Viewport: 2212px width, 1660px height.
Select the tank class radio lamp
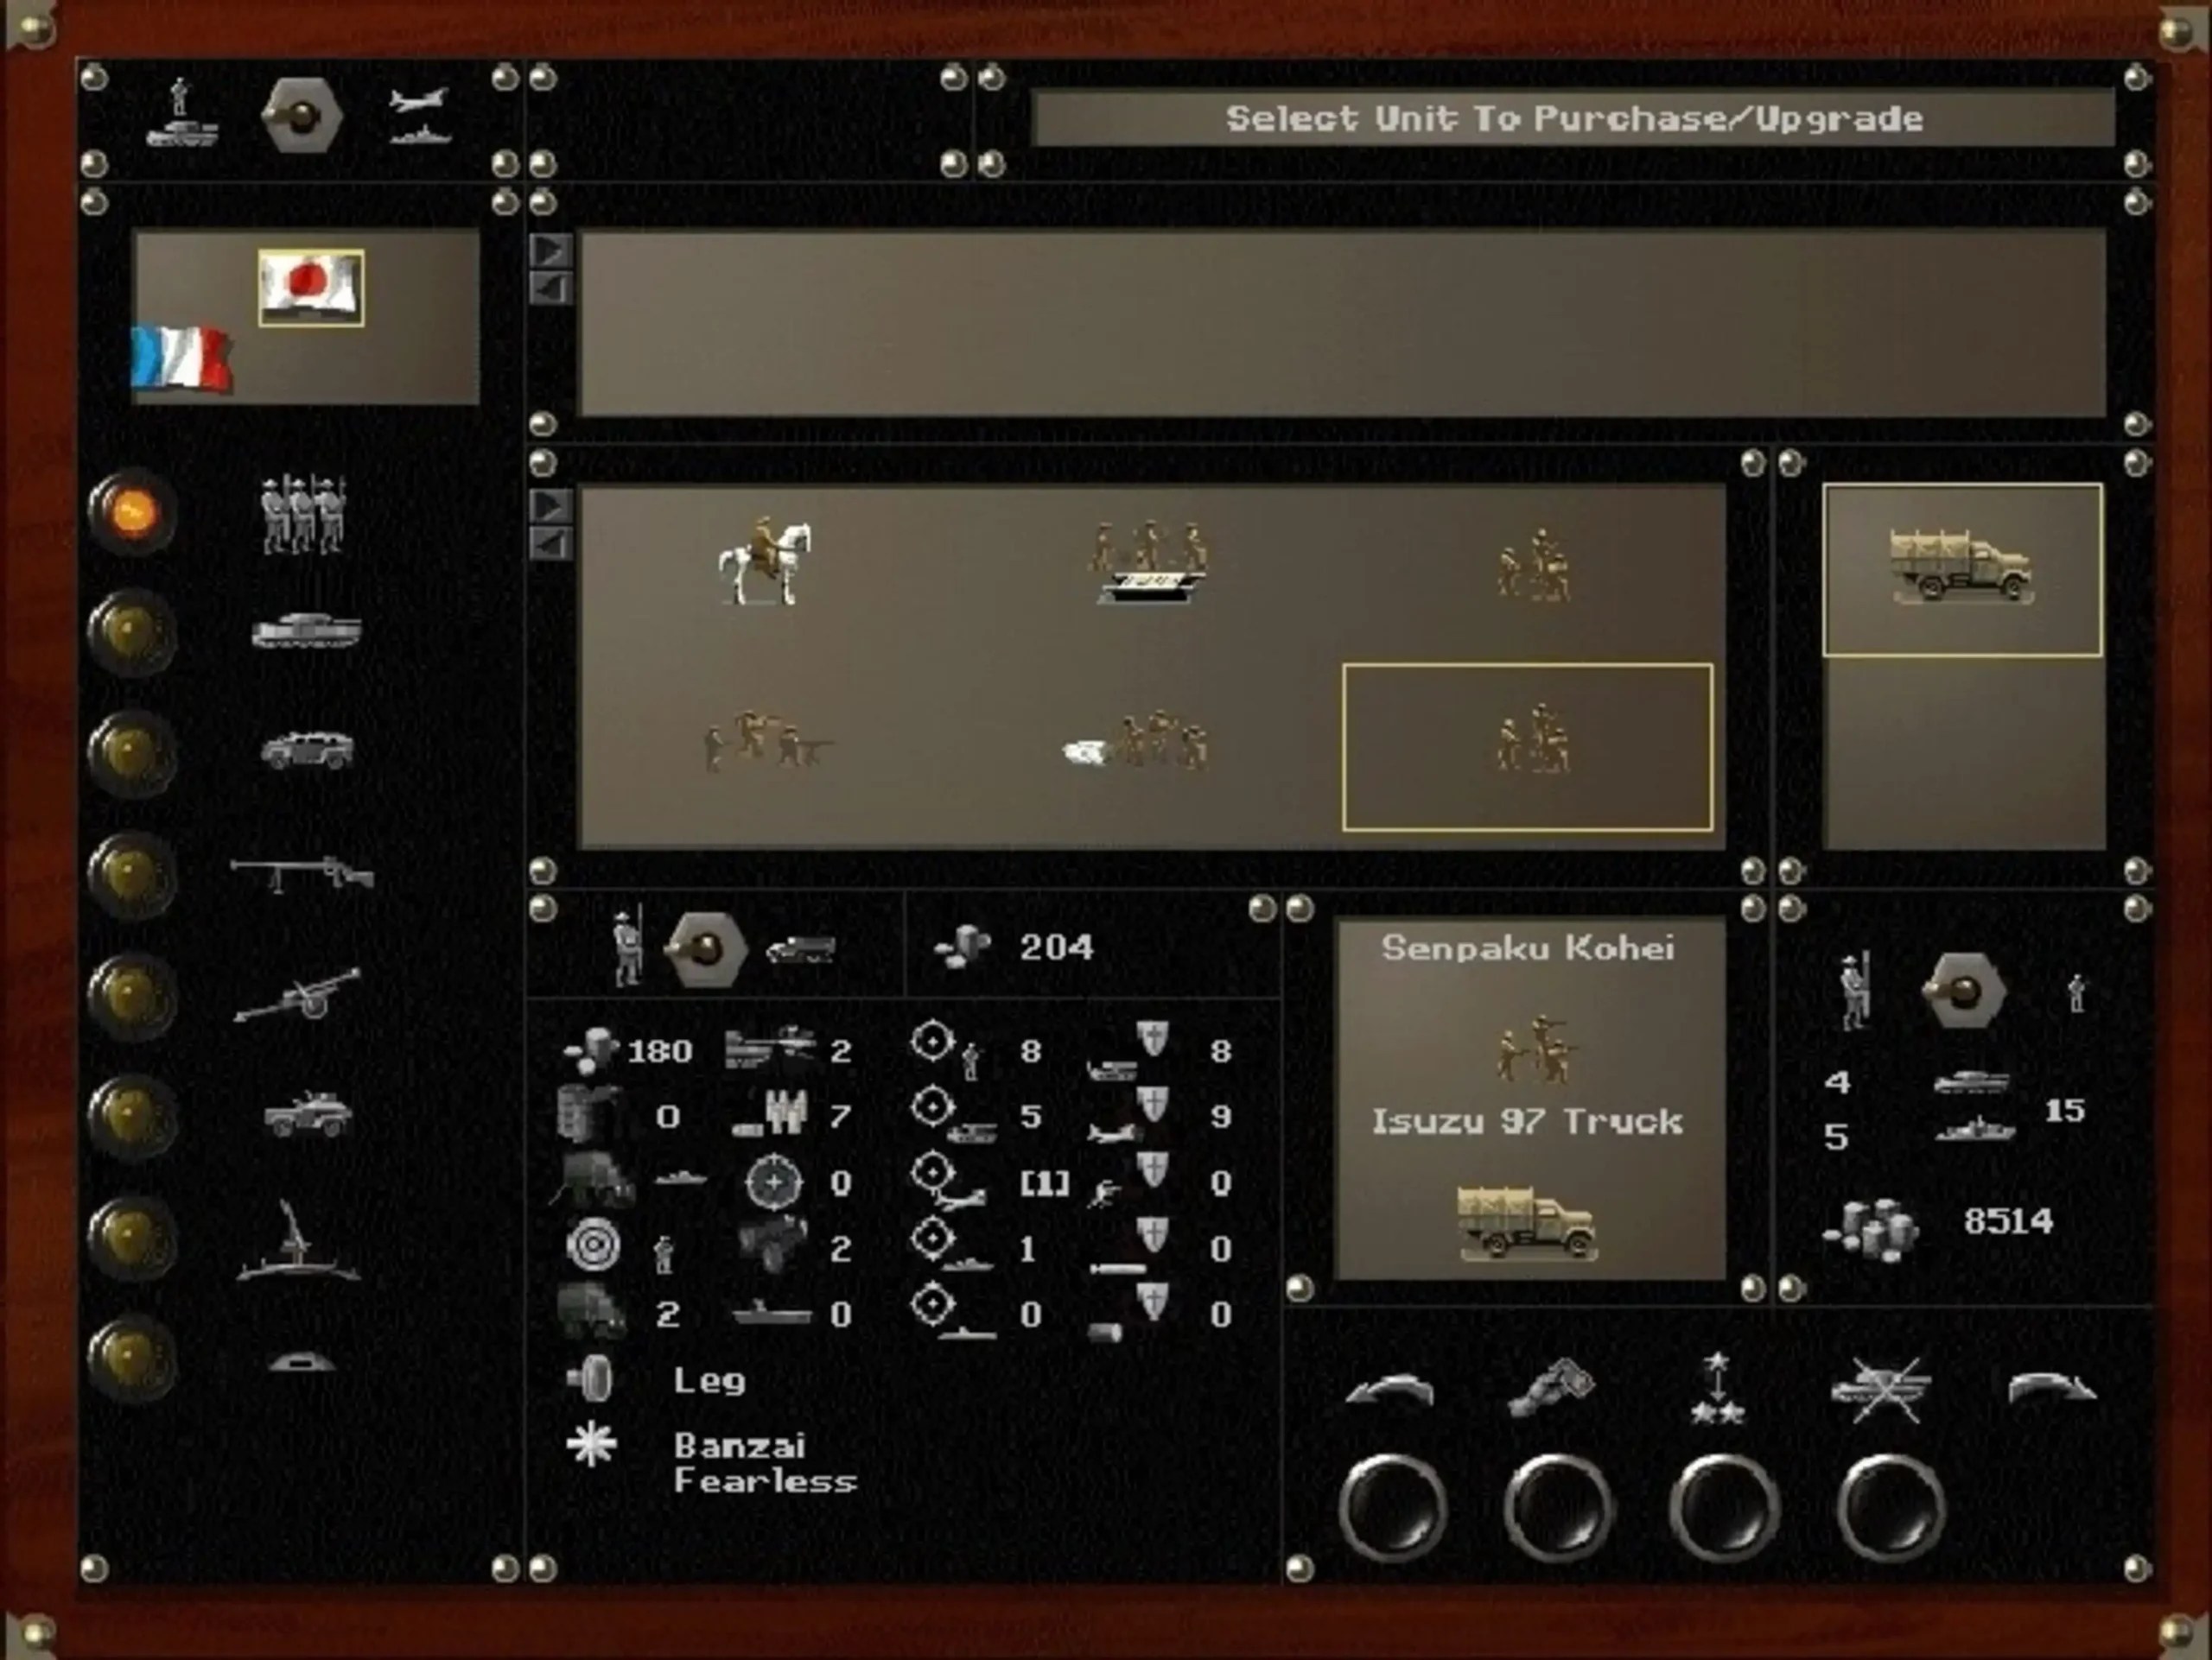coord(131,632)
